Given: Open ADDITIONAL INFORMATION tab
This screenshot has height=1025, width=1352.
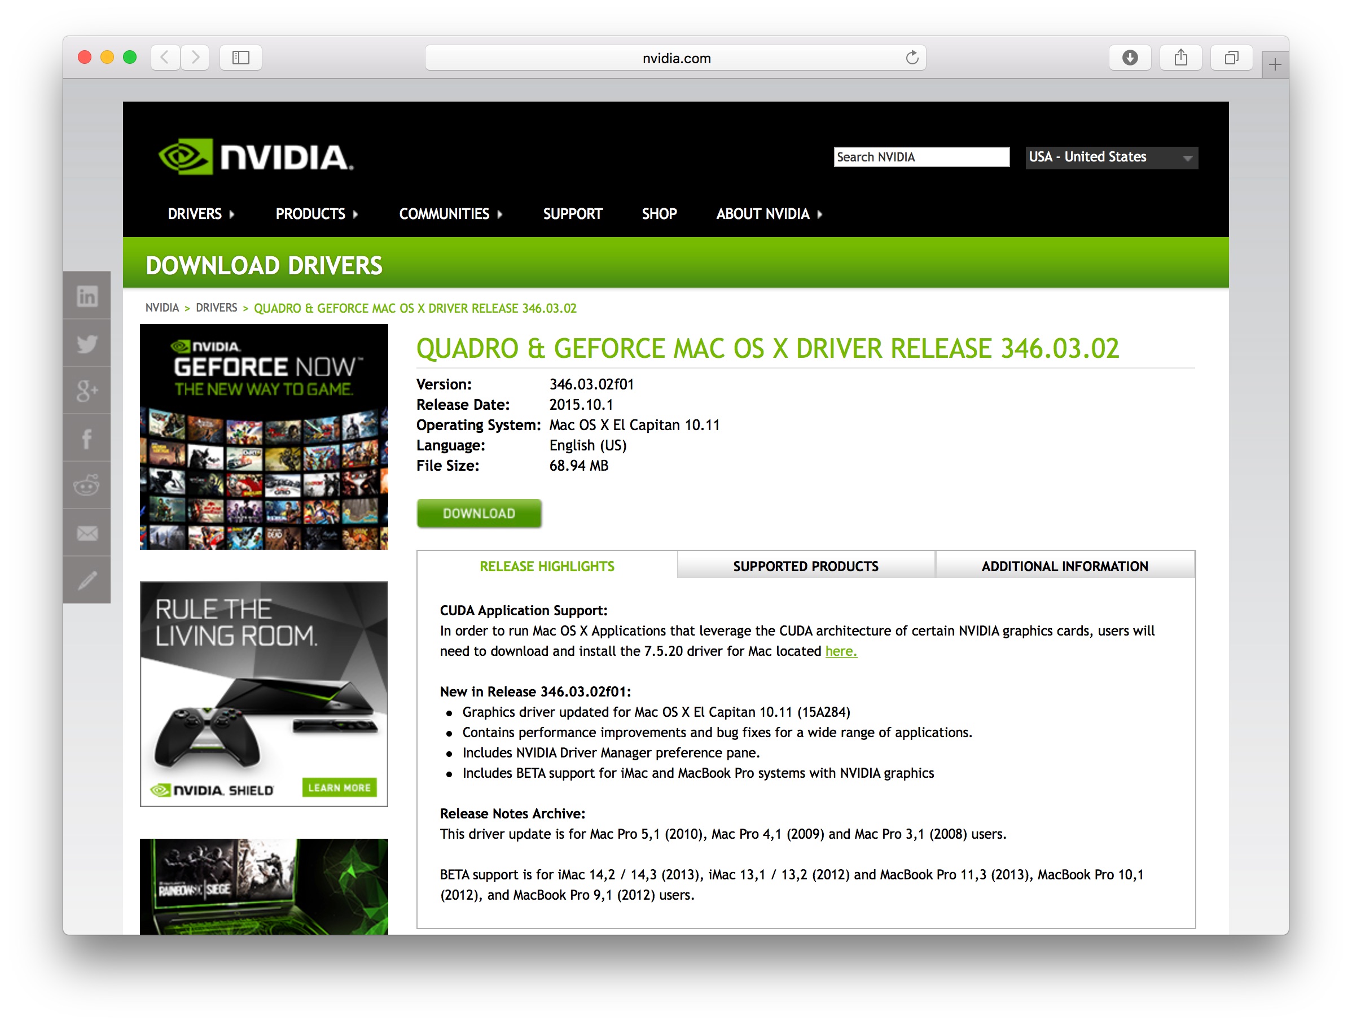Looking at the screenshot, I should pos(1064,566).
